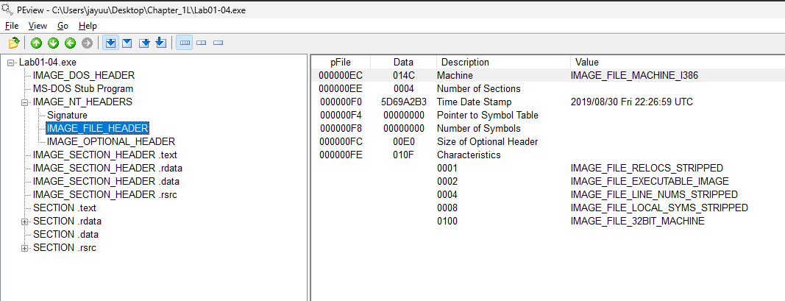Open the Help menu

coord(88,26)
